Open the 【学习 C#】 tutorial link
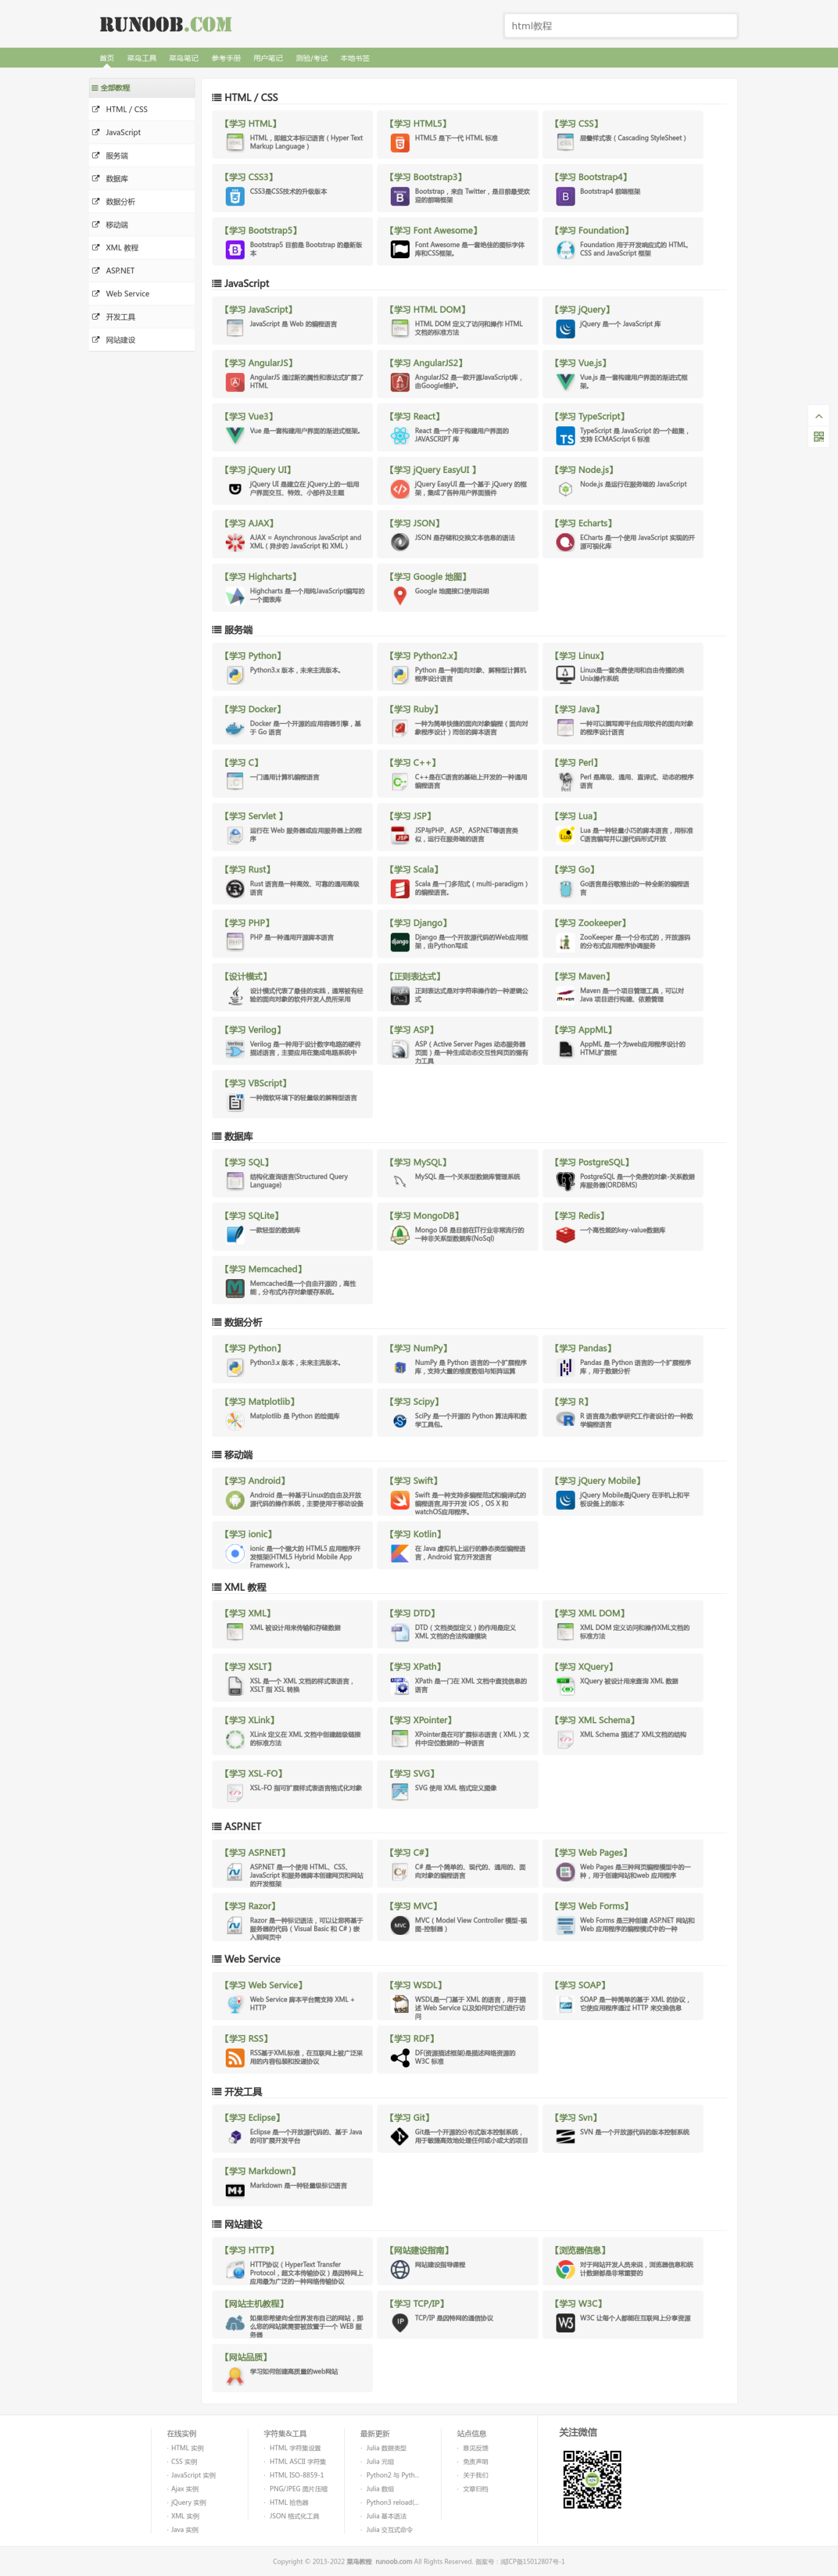 point(409,1853)
